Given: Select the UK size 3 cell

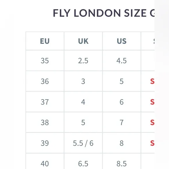Looking at the screenshot, I should tap(83, 81).
